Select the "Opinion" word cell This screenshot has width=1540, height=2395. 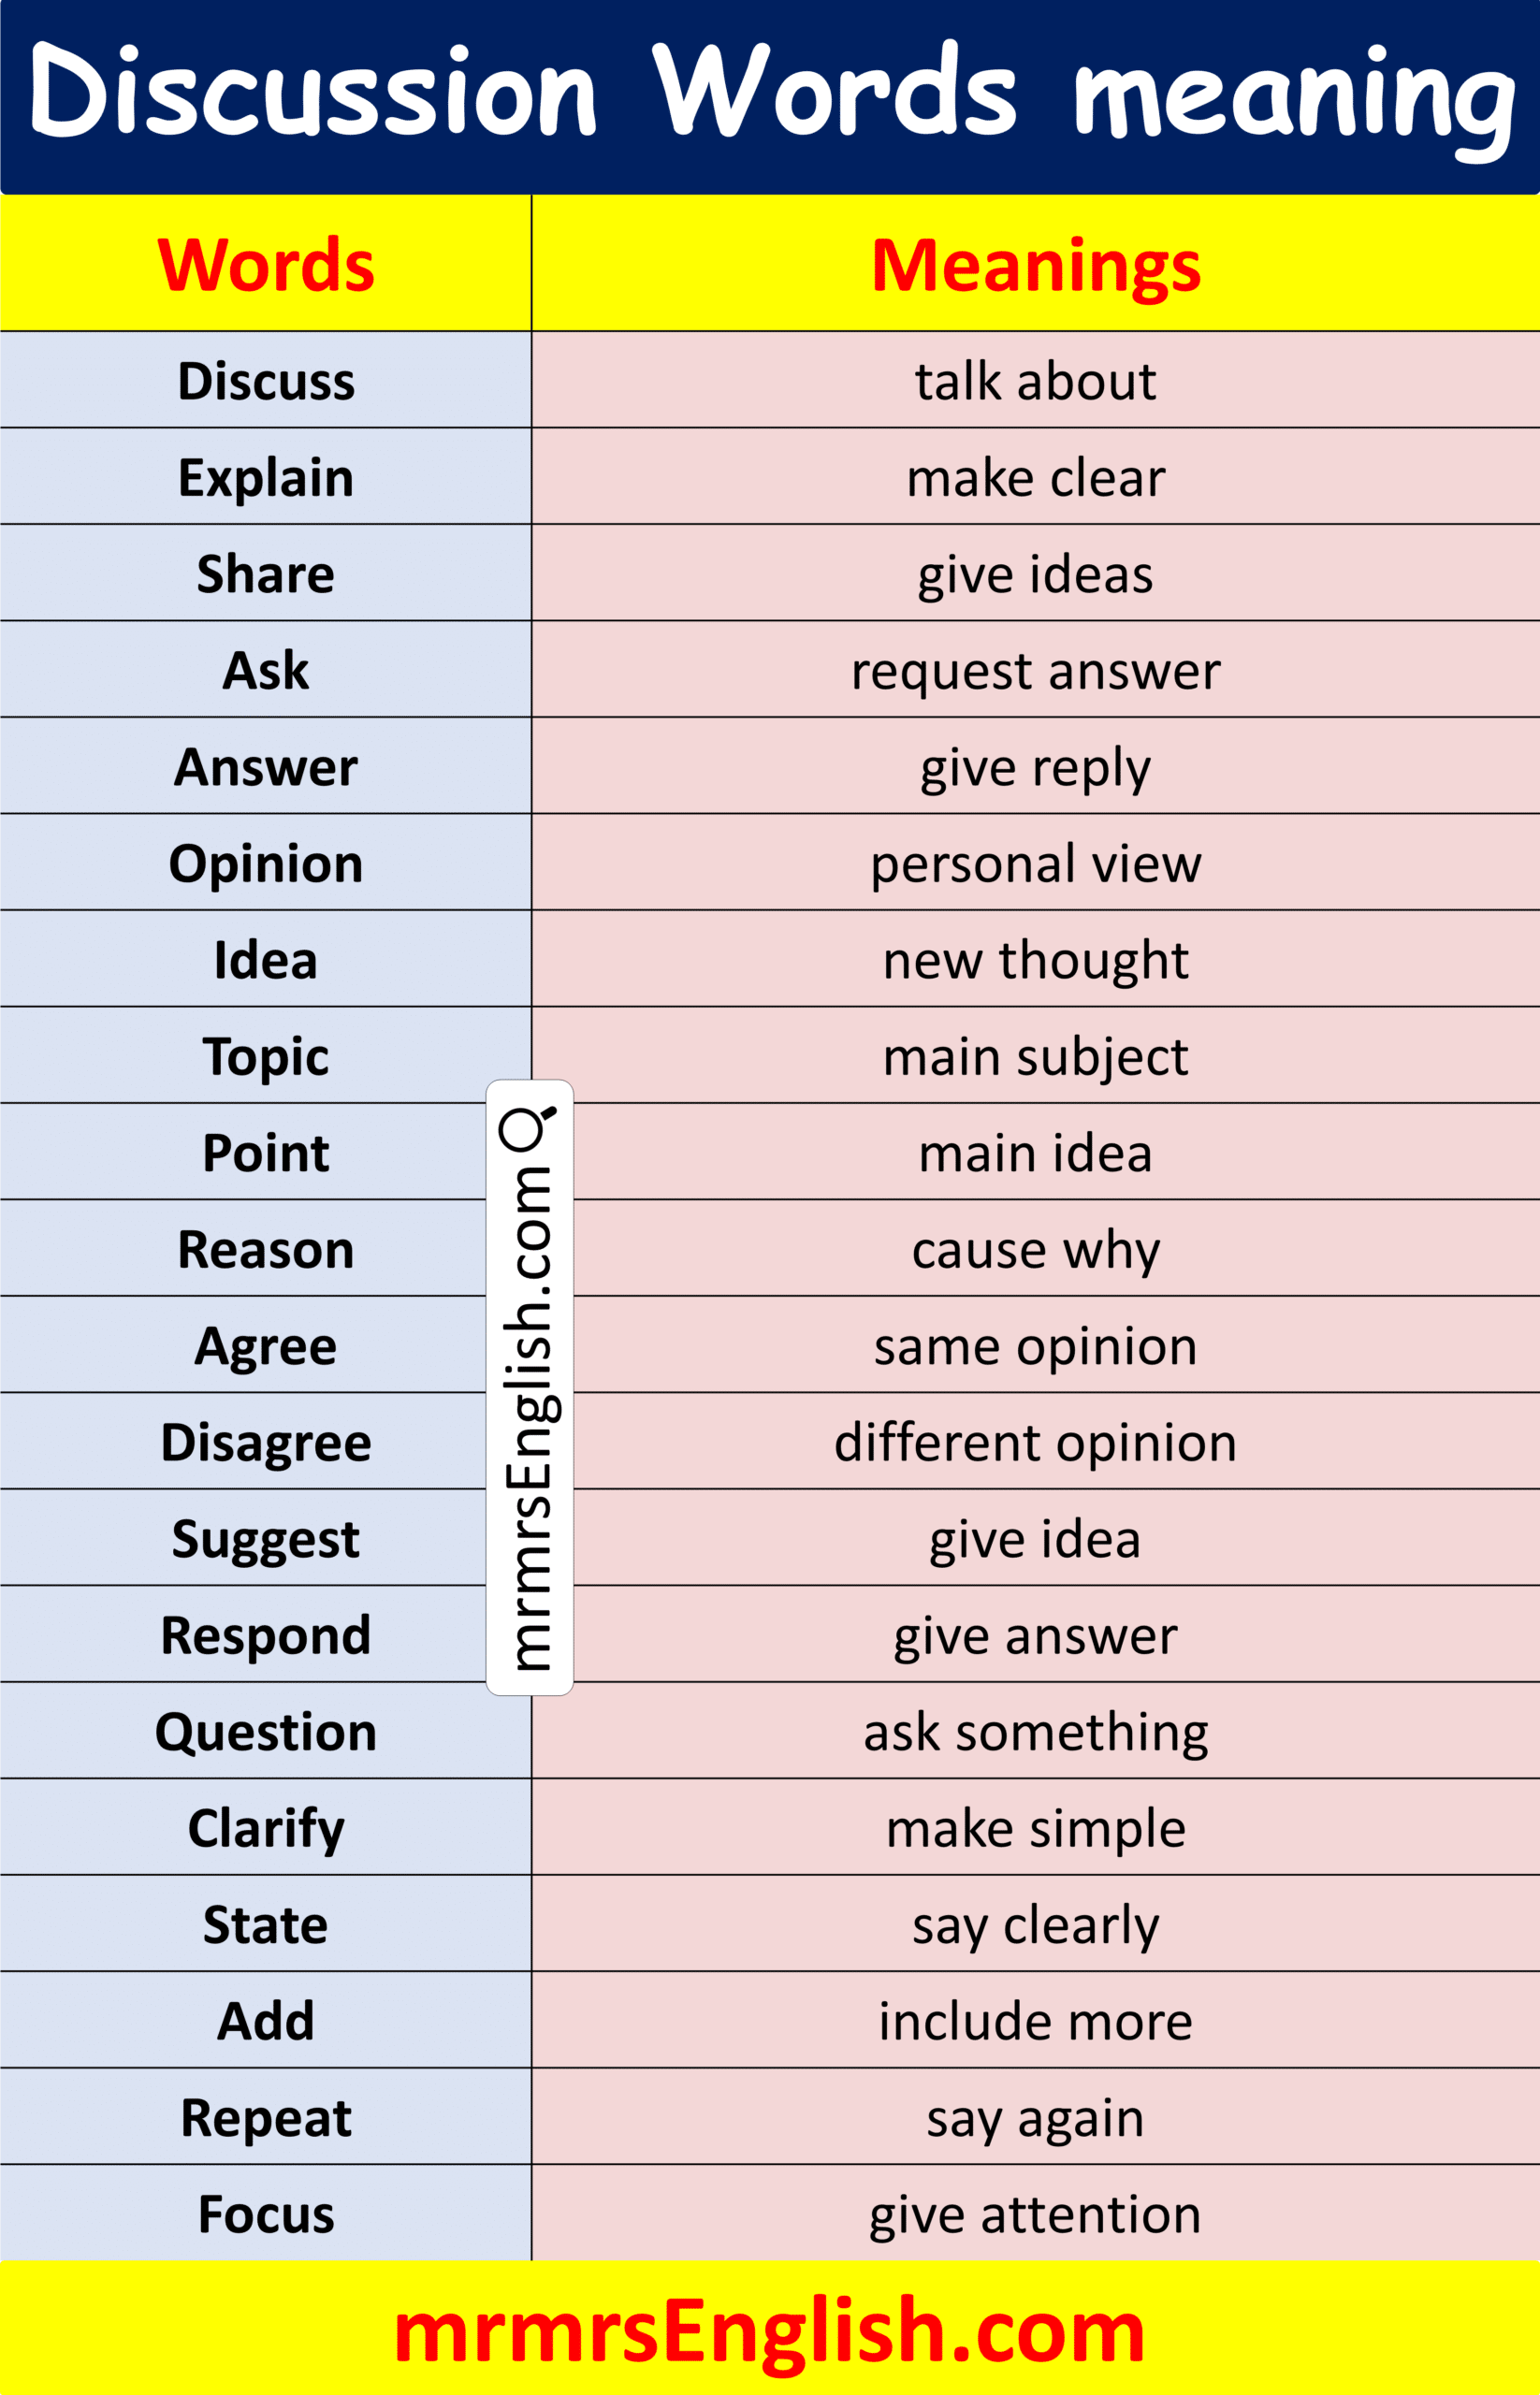click(x=266, y=863)
